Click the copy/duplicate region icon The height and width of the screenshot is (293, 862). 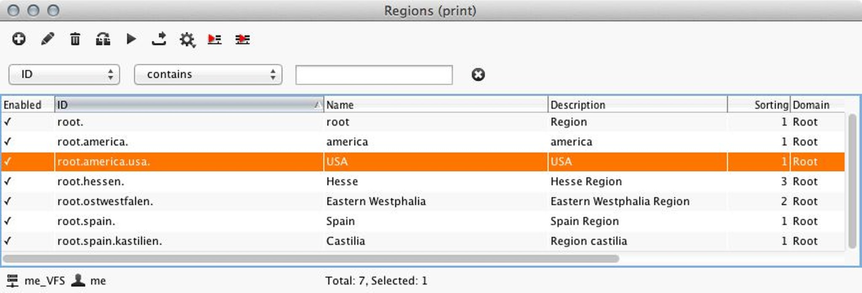(103, 39)
